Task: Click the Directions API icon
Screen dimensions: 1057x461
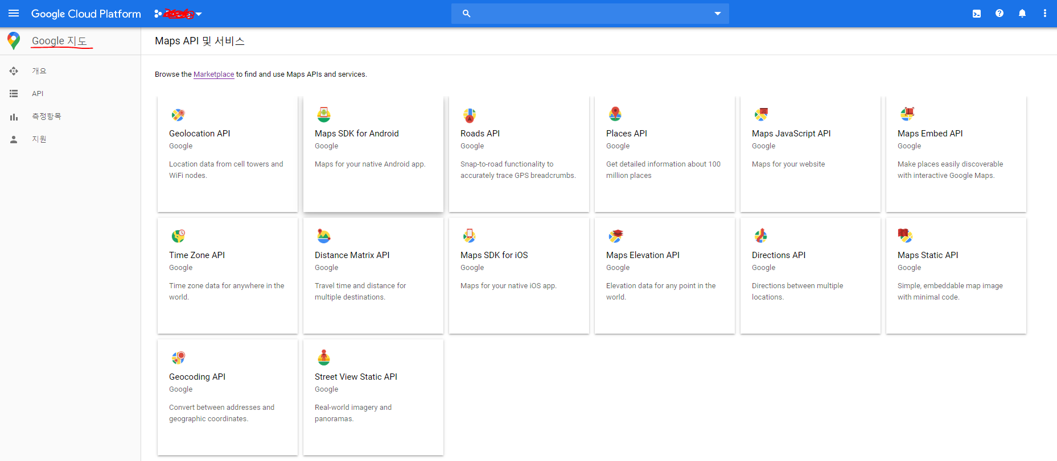Action: click(x=761, y=236)
